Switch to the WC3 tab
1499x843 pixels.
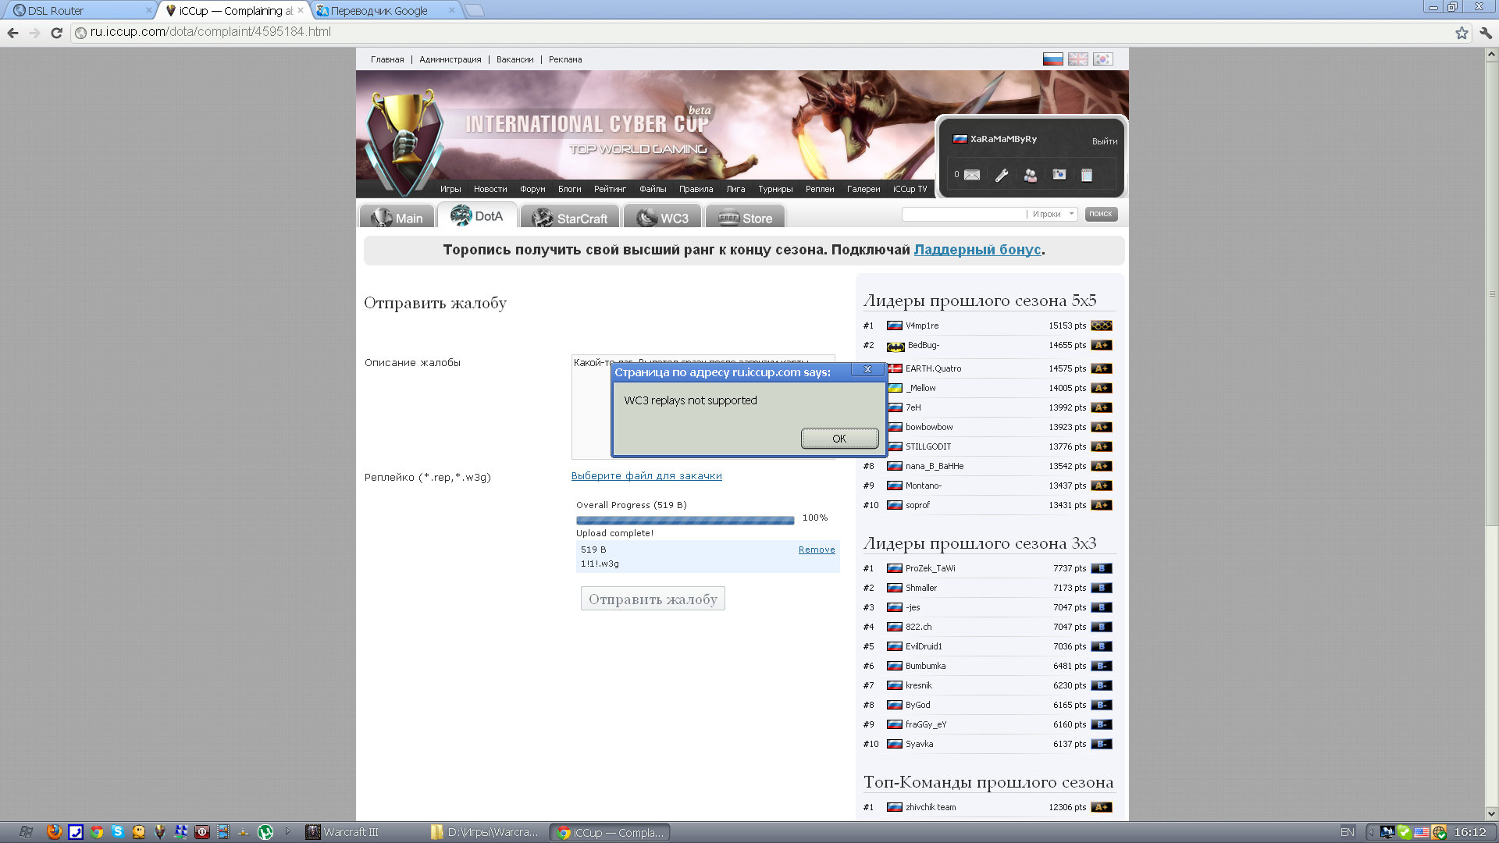coord(663,218)
